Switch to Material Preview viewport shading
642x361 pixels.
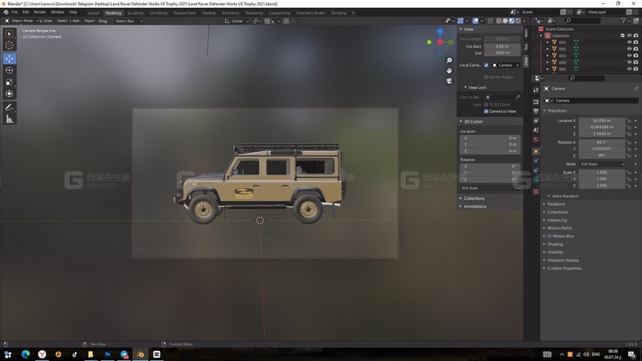coord(511,21)
